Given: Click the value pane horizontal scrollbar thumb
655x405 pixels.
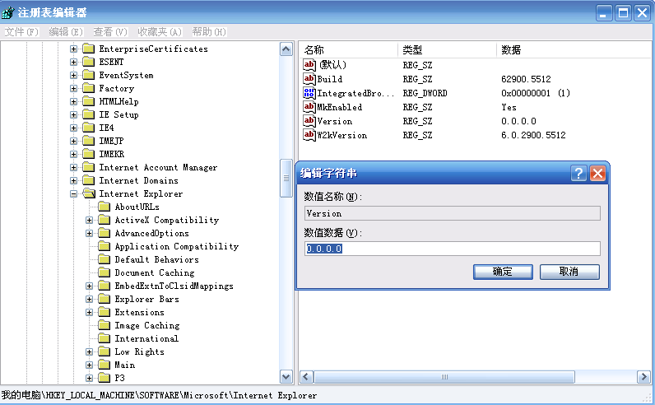Looking at the screenshot, I should point(444,377).
